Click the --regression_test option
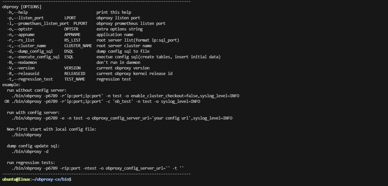The height and width of the screenshot is (186, 388). [x=32, y=79]
